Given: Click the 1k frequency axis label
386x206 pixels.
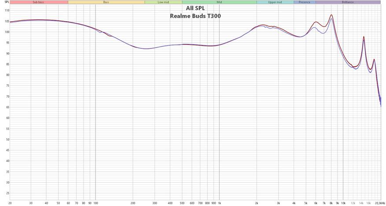Looking at the screenshot, I should (x=219, y=203).
